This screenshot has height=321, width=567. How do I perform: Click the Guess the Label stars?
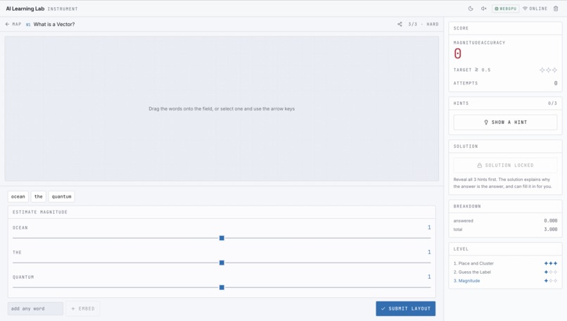click(x=551, y=272)
